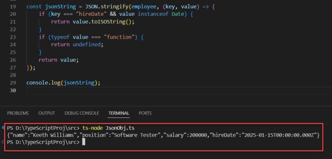Click 'typeof' keyword on line 23
This screenshot has width=332, height=159.
point(60,37)
